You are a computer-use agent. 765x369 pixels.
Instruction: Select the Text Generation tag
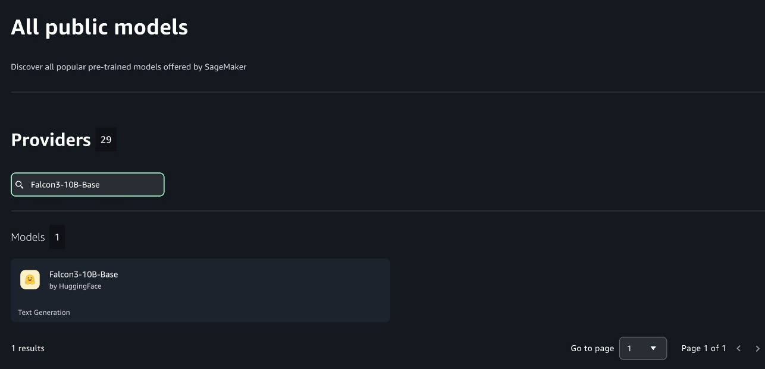pos(44,313)
